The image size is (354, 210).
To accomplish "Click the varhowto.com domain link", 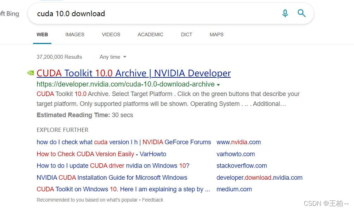I will click(235, 154).
